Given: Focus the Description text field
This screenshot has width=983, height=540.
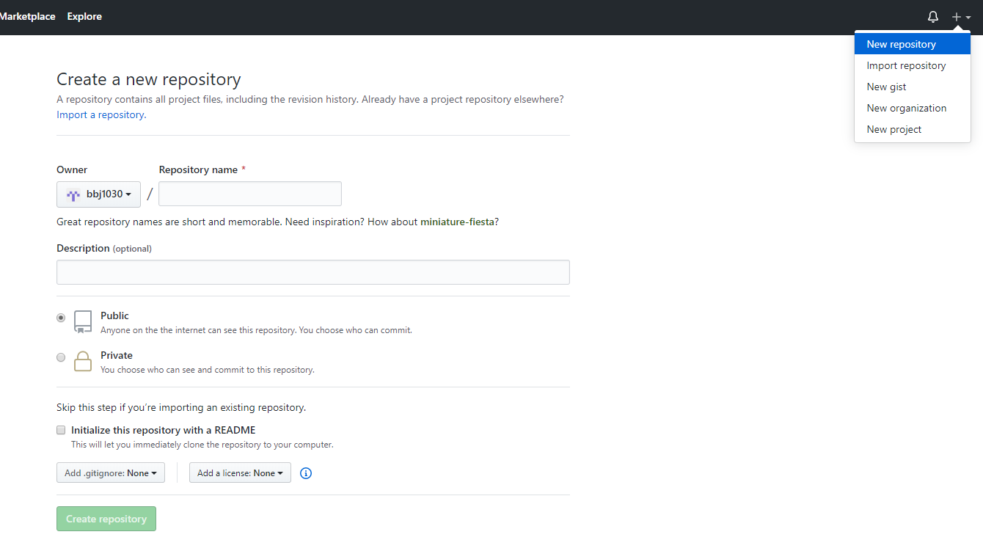Looking at the screenshot, I should (313, 272).
